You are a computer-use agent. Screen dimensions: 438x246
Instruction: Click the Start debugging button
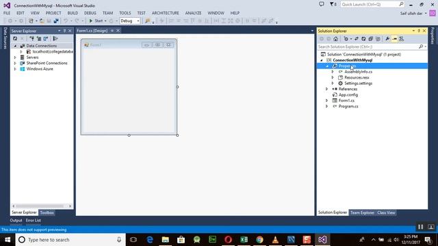coord(96,21)
